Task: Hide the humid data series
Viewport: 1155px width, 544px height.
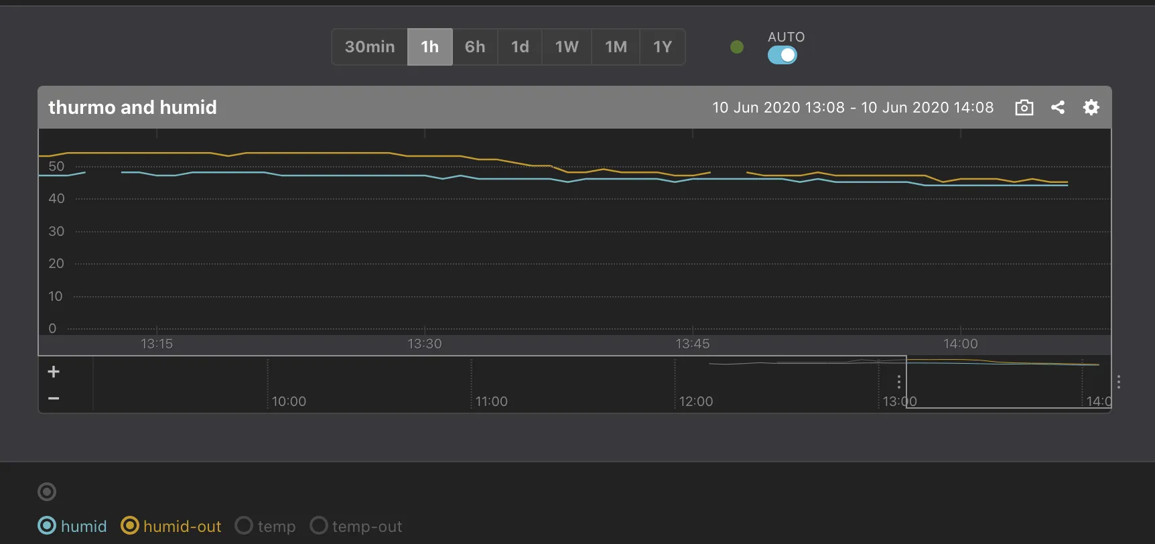Action: [47, 526]
